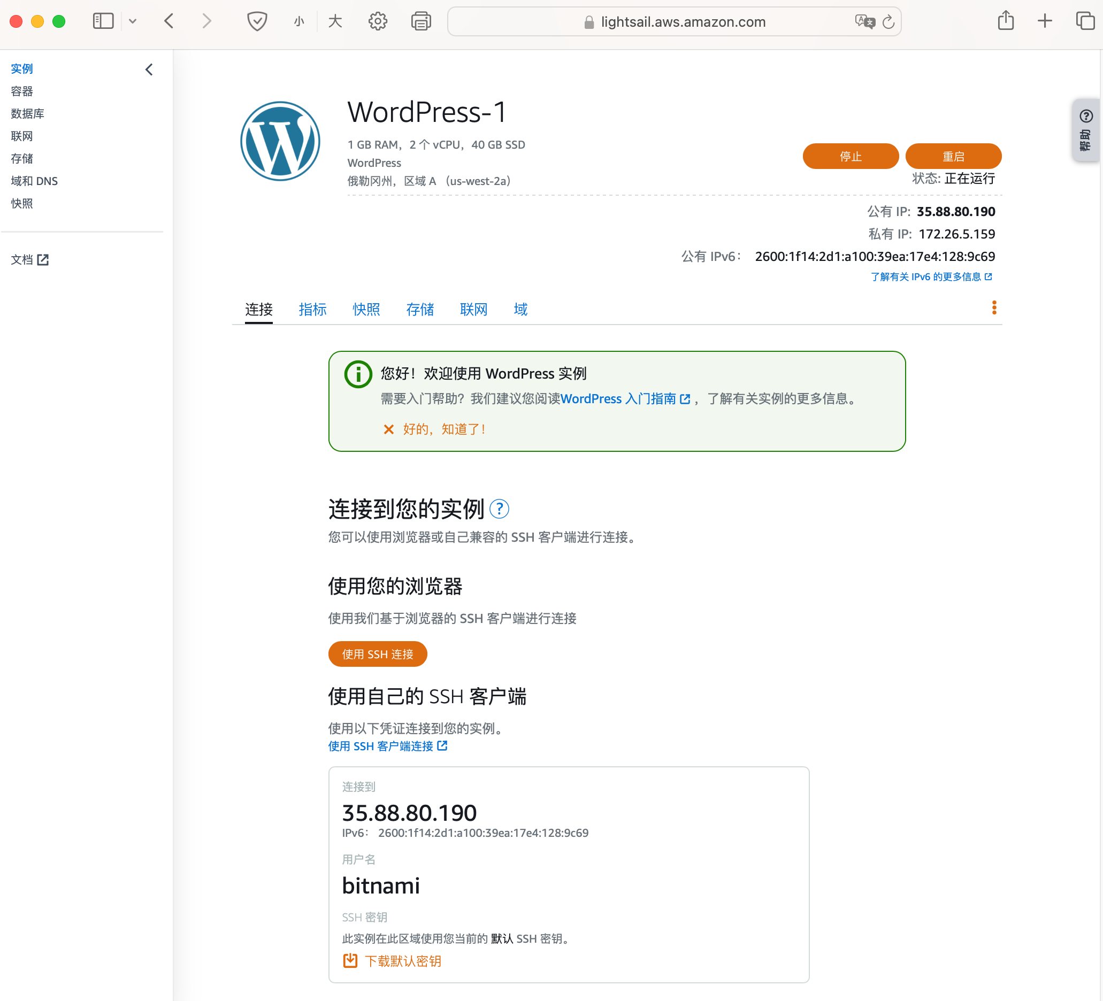Open 了解有关 IPv6 的更多信息 link

(x=931, y=277)
